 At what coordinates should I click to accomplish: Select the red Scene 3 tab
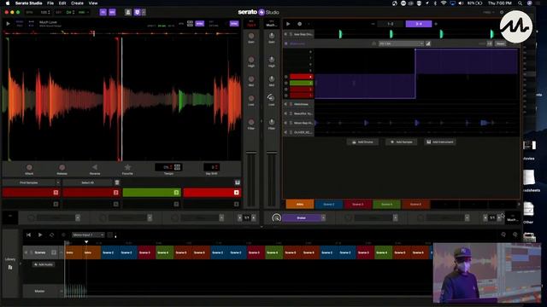point(357,205)
